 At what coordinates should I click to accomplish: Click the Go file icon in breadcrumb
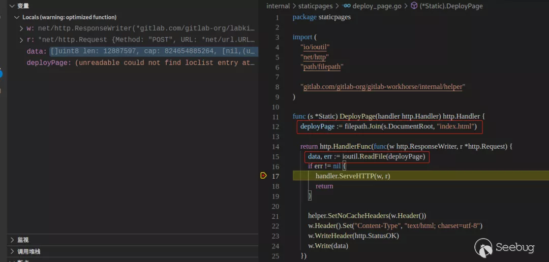pyautogui.click(x=347, y=6)
